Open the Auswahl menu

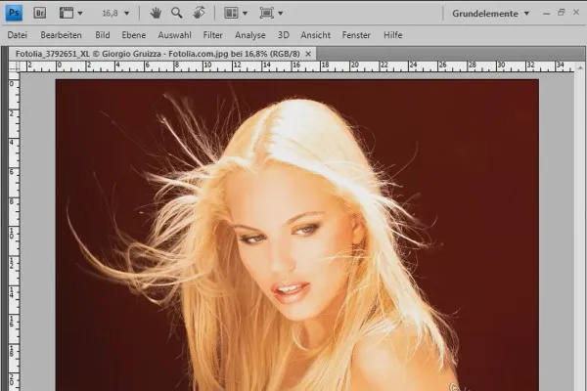coord(174,34)
